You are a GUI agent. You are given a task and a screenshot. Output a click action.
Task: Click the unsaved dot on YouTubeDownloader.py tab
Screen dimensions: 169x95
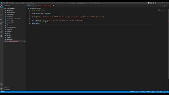tap(53, 6)
